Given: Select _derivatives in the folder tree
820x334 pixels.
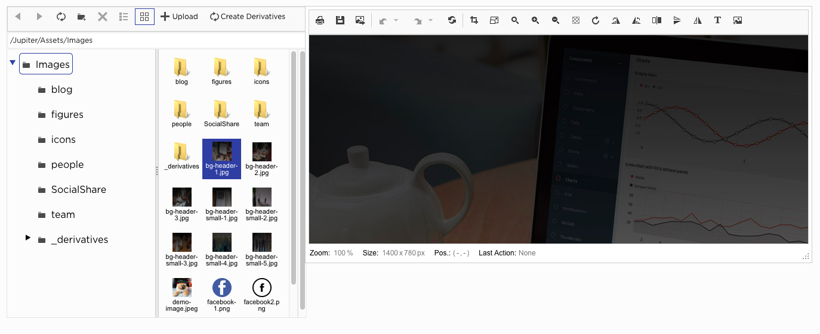Looking at the screenshot, I should (73, 239).
